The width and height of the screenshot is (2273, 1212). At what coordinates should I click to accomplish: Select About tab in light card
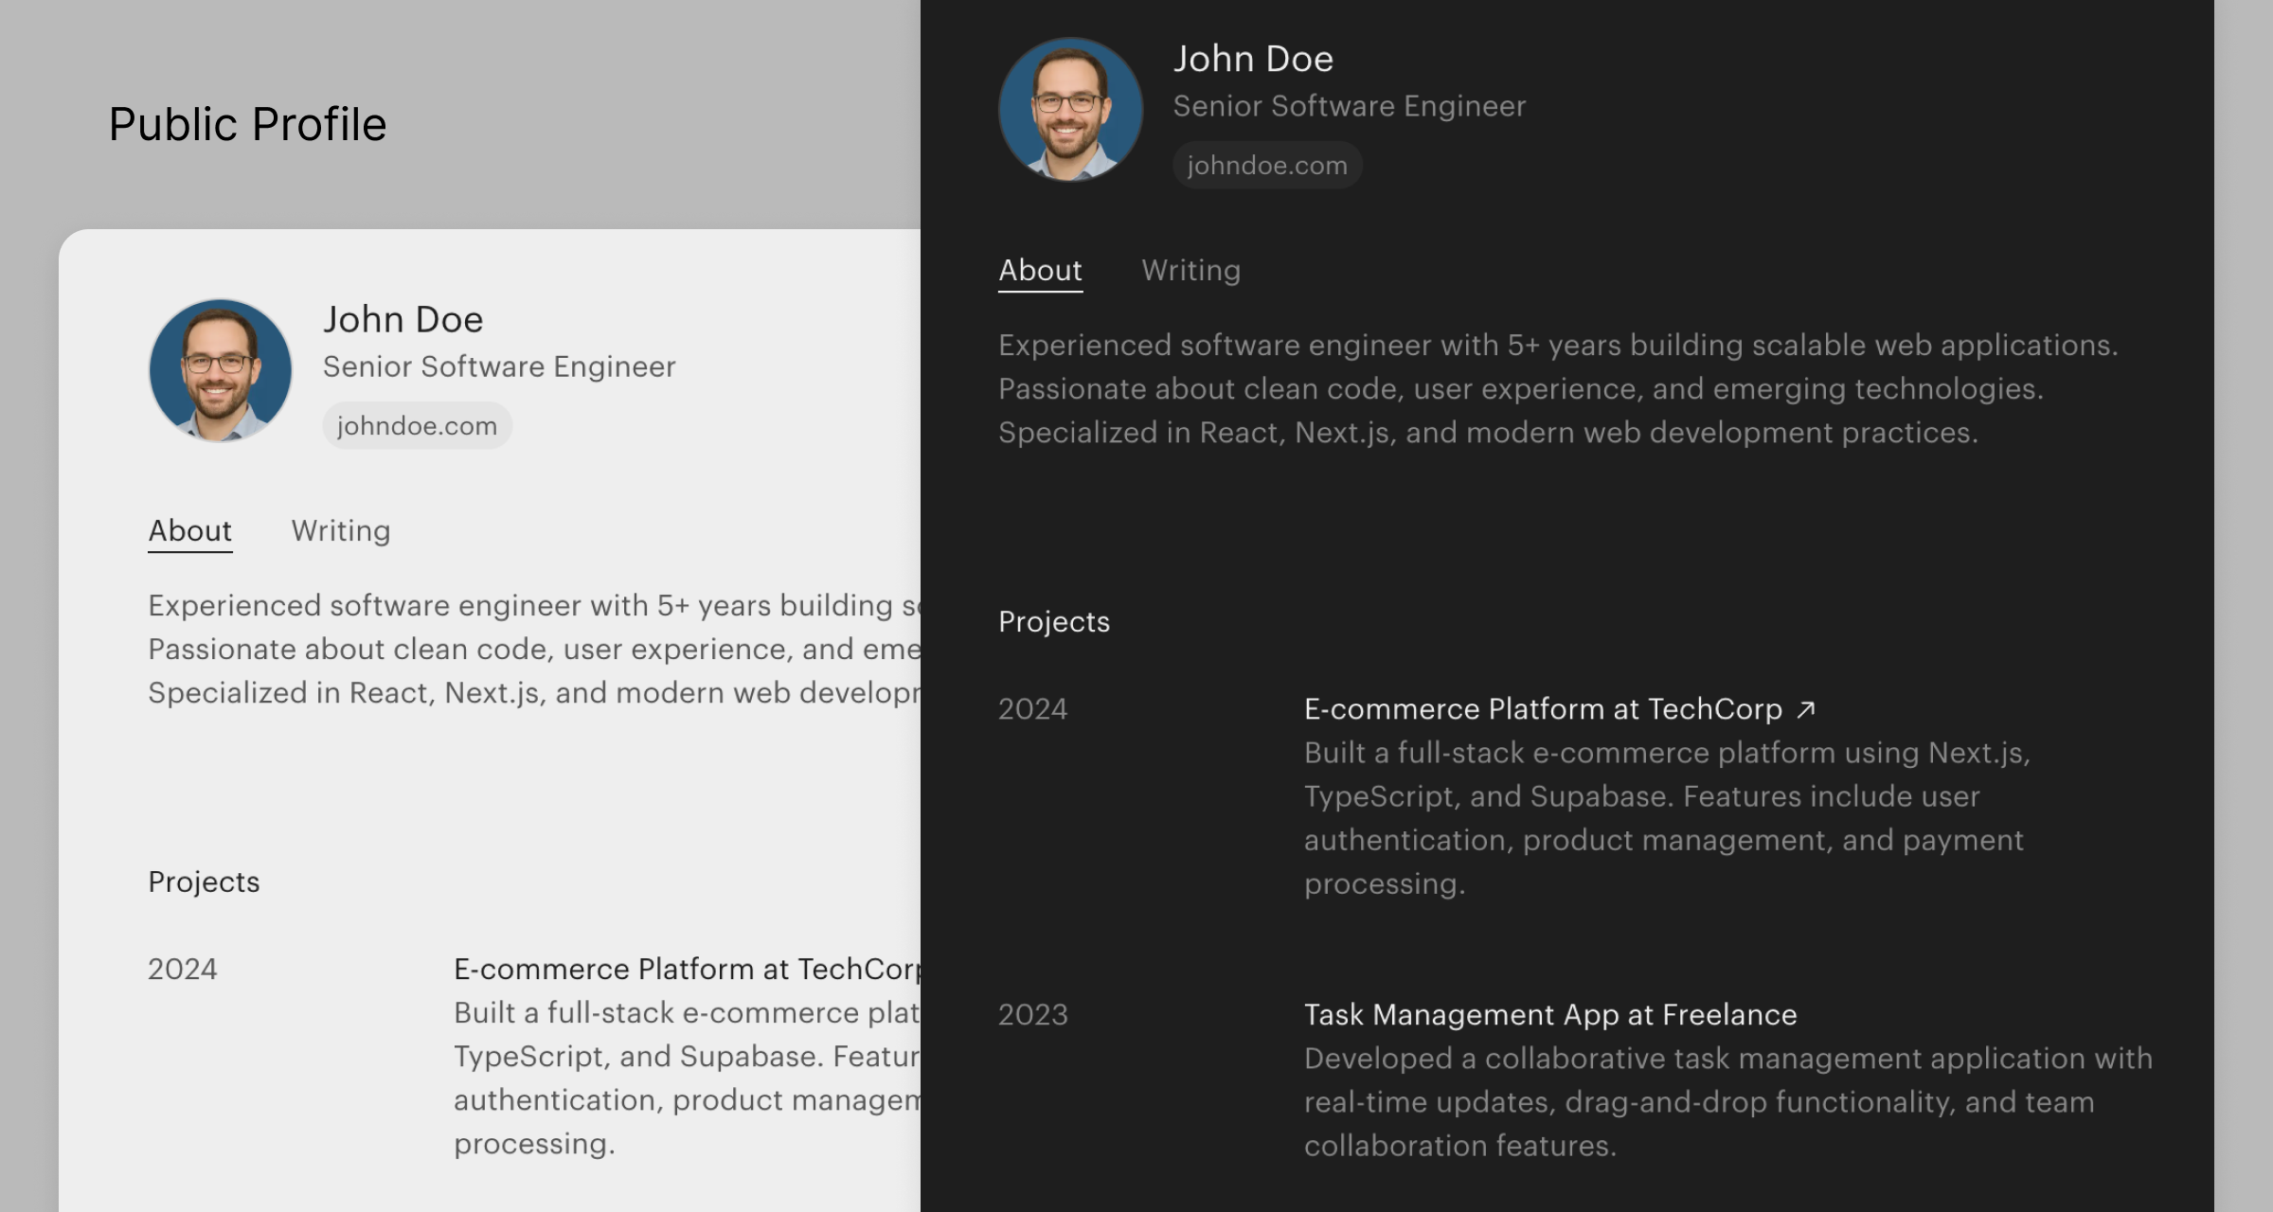click(x=189, y=531)
